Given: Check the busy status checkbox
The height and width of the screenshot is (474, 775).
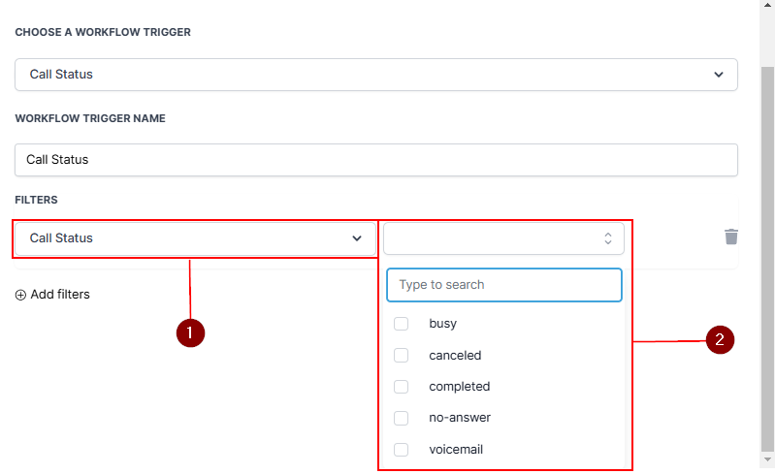Looking at the screenshot, I should point(401,324).
